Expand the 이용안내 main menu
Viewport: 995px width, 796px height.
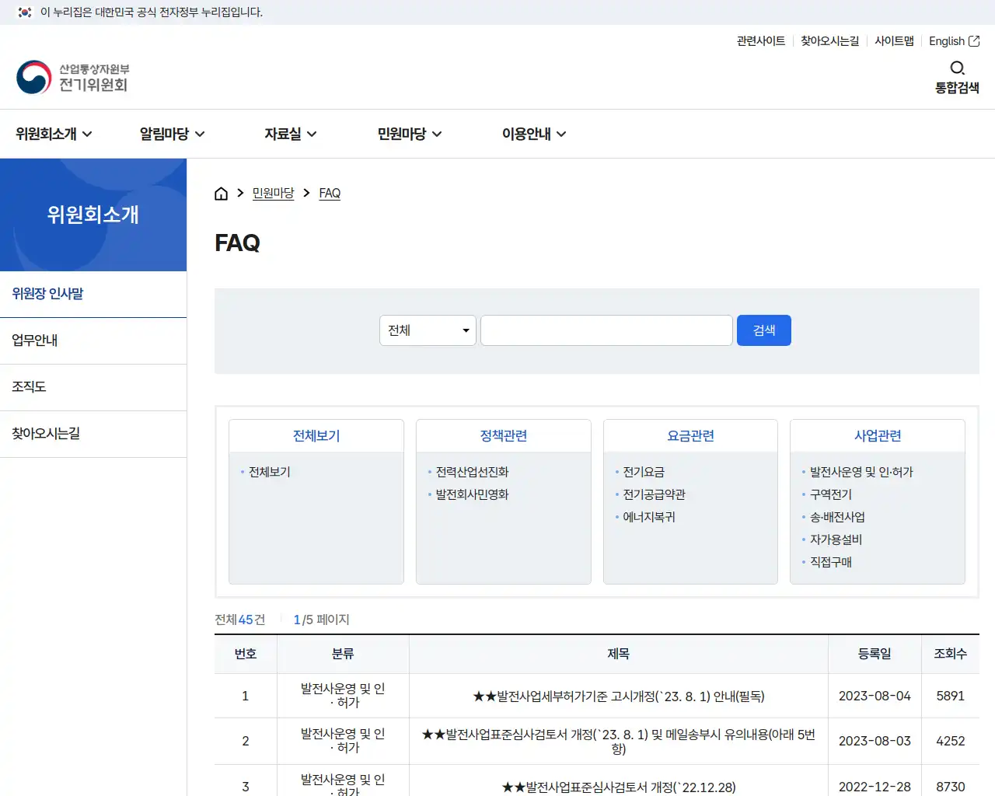pos(533,134)
